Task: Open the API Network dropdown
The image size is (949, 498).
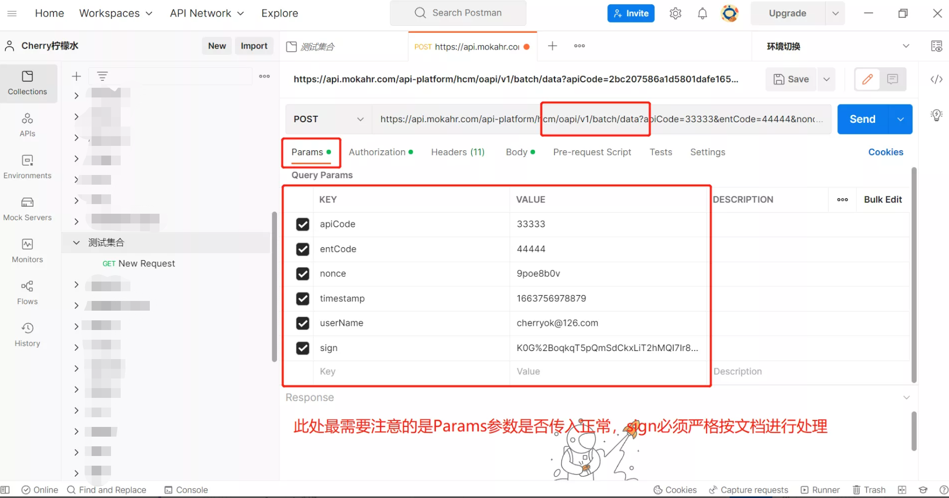Action: [x=207, y=13]
